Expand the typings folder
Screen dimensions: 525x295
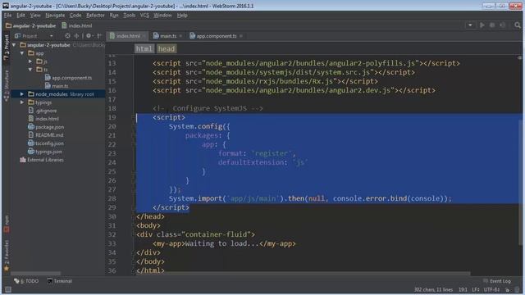click(22, 102)
